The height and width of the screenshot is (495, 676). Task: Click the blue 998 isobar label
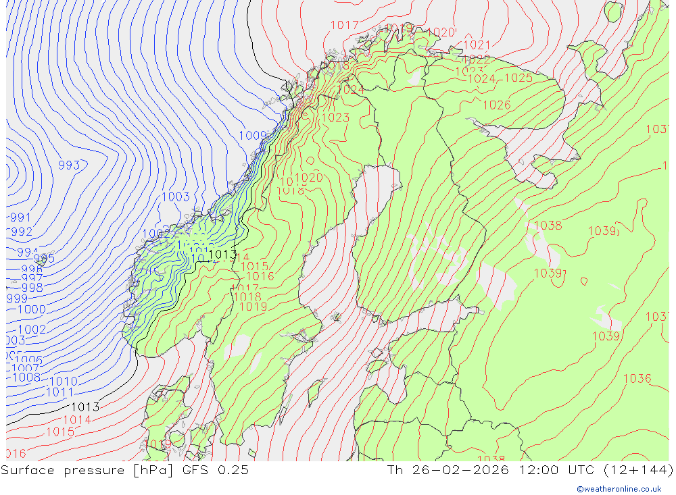(x=32, y=288)
